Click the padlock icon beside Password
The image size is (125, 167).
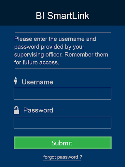[x=16, y=110]
